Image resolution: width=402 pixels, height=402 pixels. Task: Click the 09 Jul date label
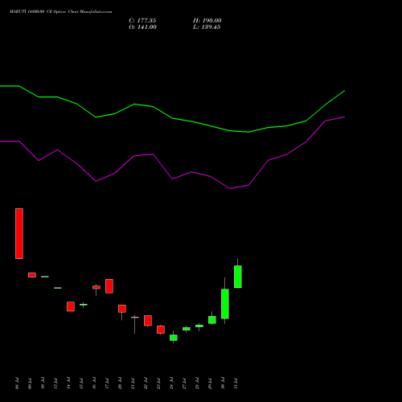[x=30, y=384]
